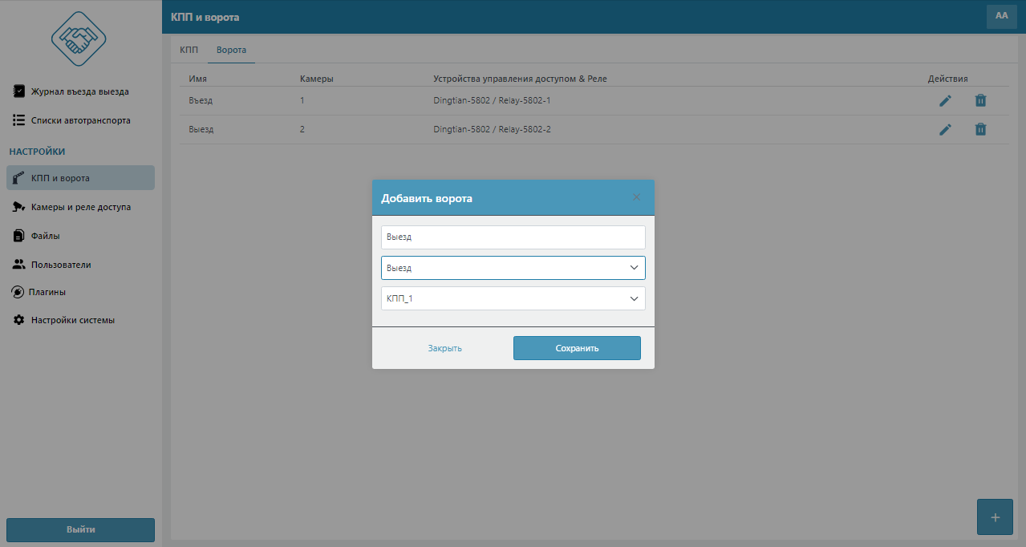Click the Закрыть link in dialog
This screenshot has width=1026, height=547.
coord(444,348)
